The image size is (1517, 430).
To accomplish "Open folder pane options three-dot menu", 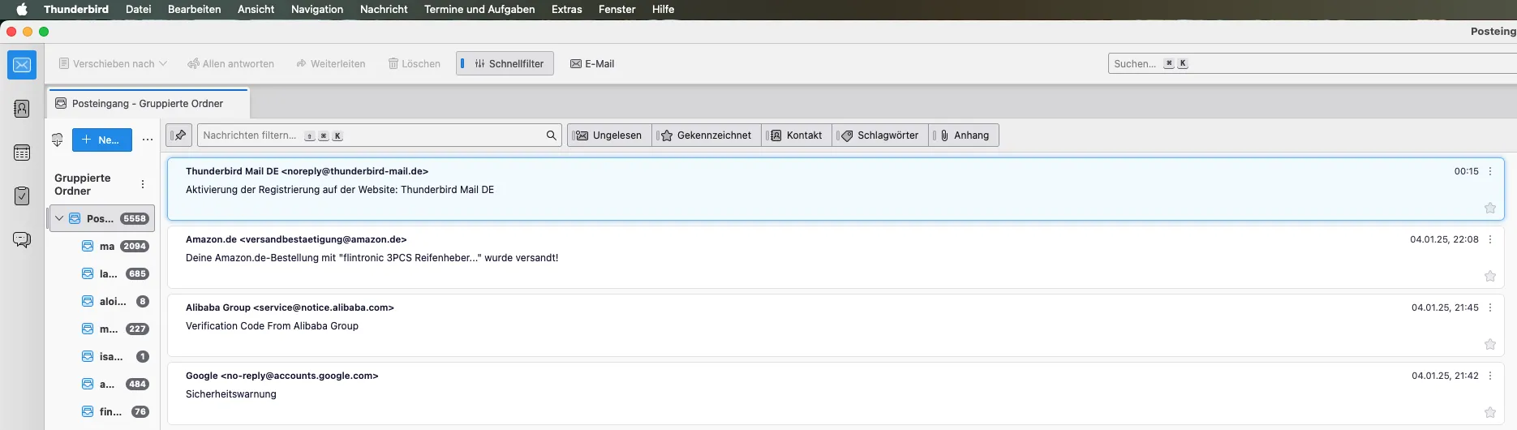I will (148, 140).
